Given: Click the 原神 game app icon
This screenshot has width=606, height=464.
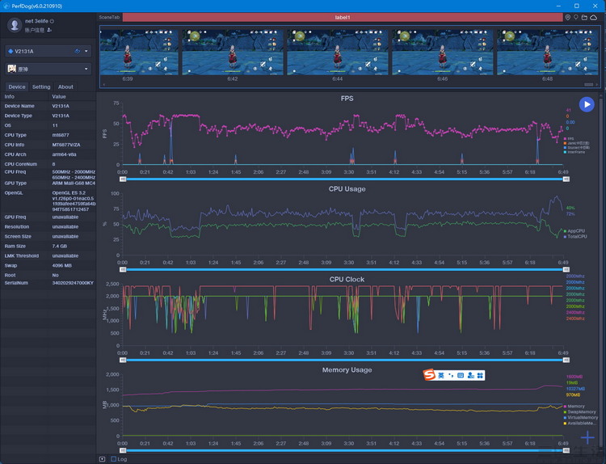Looking at the screenshot, I should coord(12,69).
